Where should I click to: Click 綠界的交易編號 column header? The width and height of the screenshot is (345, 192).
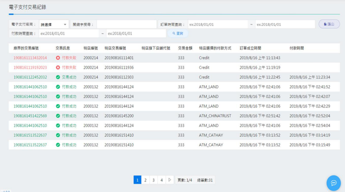click(x=26, y=48)
